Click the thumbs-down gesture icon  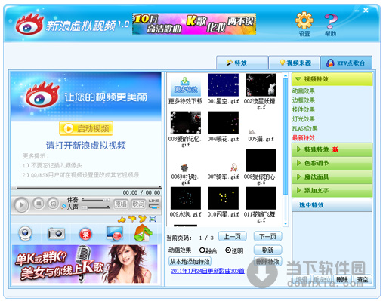pos(132,219)
